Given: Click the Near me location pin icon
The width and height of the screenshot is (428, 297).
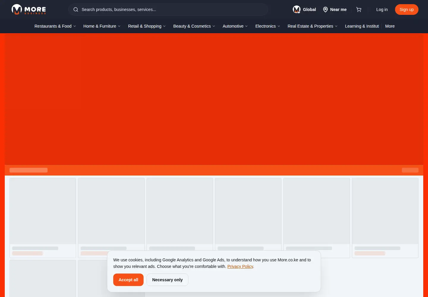Looking at the screenshot, I should 325,10.
